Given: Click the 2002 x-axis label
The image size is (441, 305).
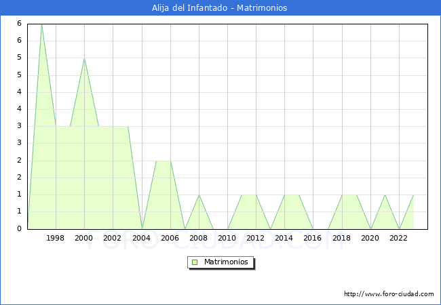Looking at the screenshot, I should tap(112, 238).
